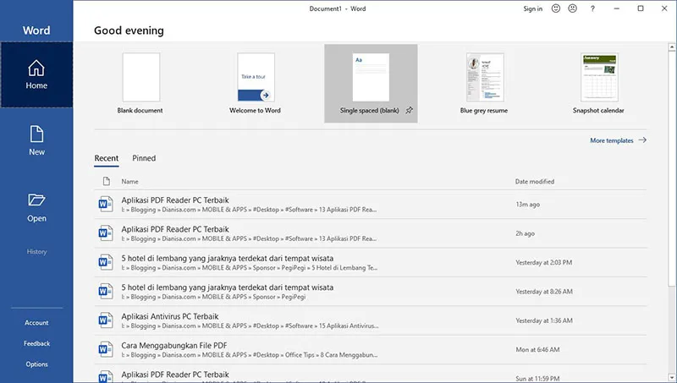Click the happy smiley feedback icon
This screenshot has height=383, width=677.
click(556, 8)
